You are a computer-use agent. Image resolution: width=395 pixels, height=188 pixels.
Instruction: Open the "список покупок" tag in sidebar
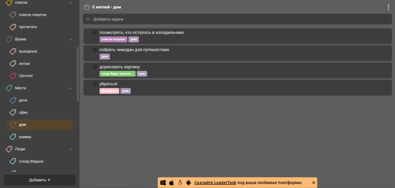[x=32, y=15]
